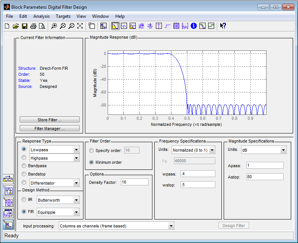Screen dimensions: 298x243
Task: Open the Targets menu
Action: (63, 16)
